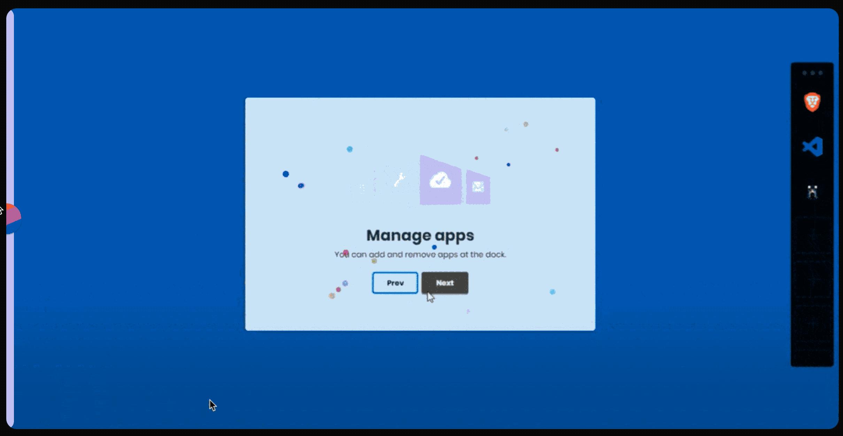Click the white wrench icon in illustration
Viewport: 843px width, 436px height.
coord(399,180)
